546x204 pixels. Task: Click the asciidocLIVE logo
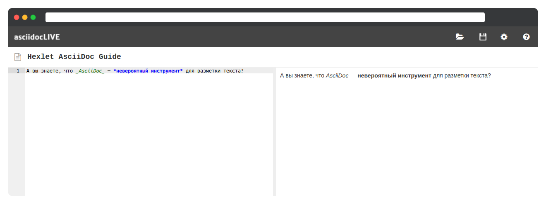point(37,37)
